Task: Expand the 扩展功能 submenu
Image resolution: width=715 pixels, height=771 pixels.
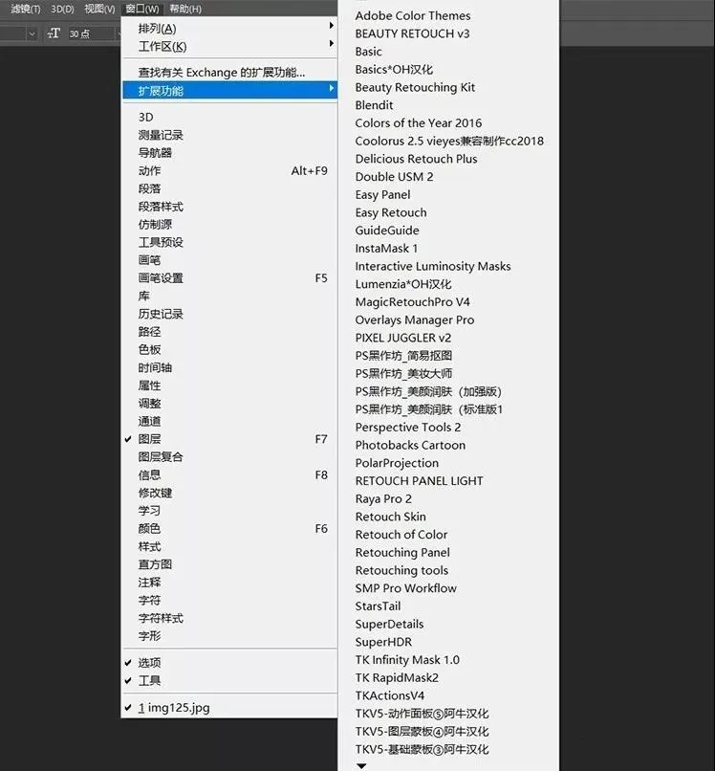Action: point(229,91)
